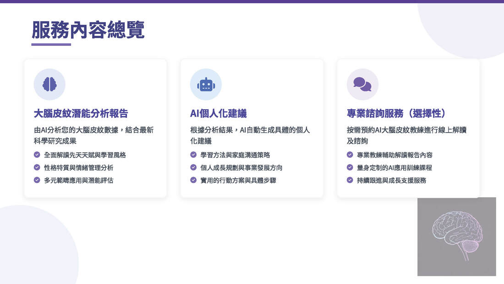The height and width of the screenshot is (284, 504).
Task: Click the checkmark icon beside 個人成長規劃與事業發展方向
Action: pyautogui.click(x=193, y=167)
